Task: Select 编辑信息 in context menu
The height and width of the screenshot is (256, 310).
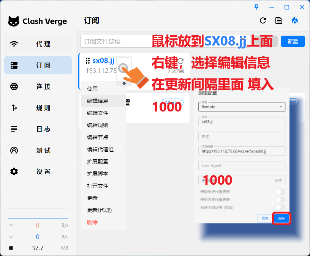Action: click(x=98, y=101)
